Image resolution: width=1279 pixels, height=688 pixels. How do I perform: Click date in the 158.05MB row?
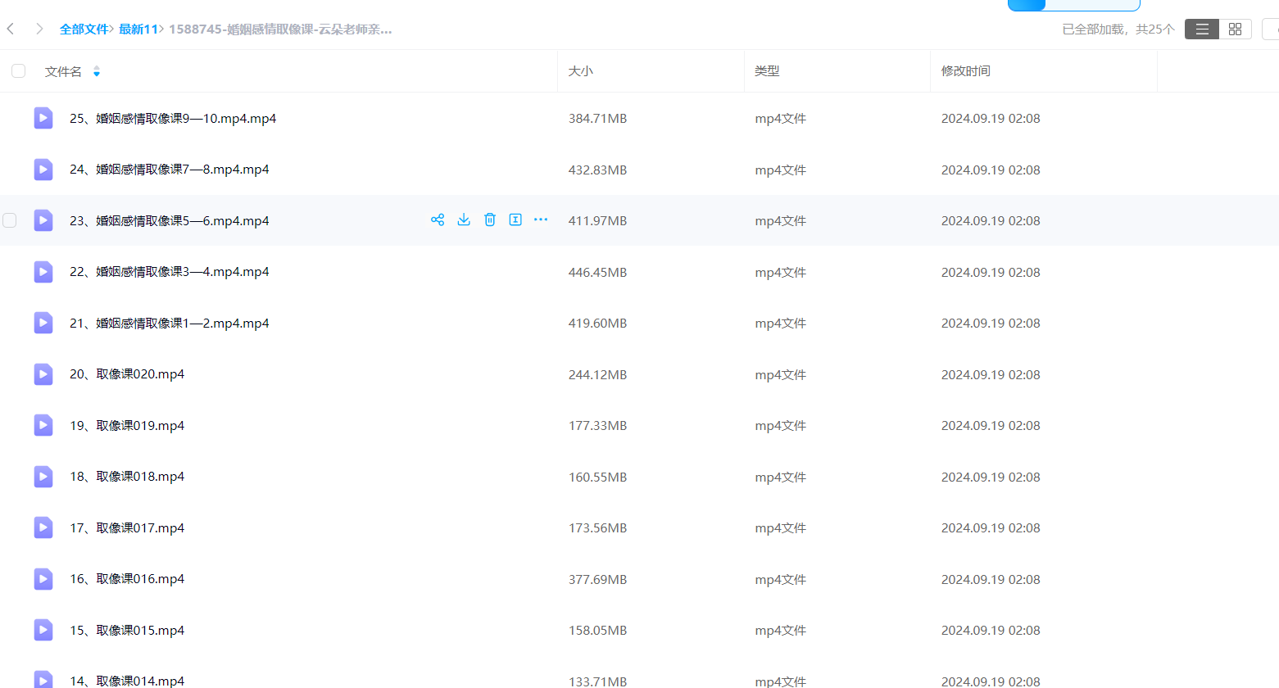pos(991,631)
